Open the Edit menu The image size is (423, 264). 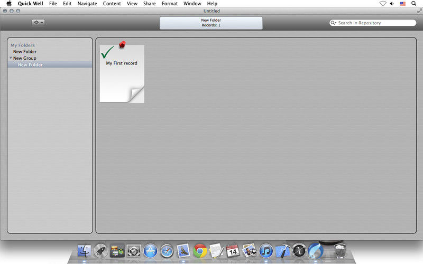pyautogui.click(x=67, y=4)
